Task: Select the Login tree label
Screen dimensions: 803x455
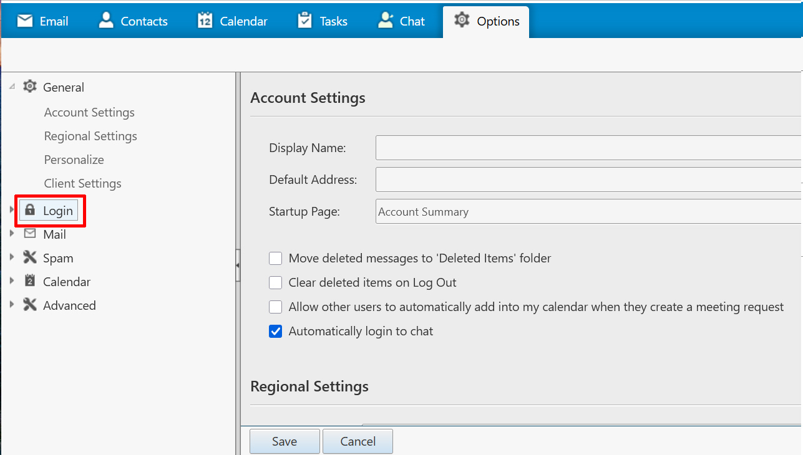Action: (58, 211)
